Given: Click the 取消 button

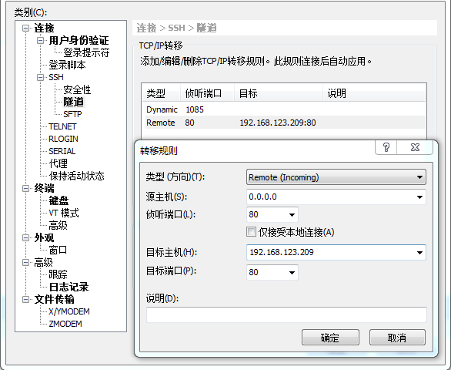Looking at the screenshot, I should pos(397,338).
